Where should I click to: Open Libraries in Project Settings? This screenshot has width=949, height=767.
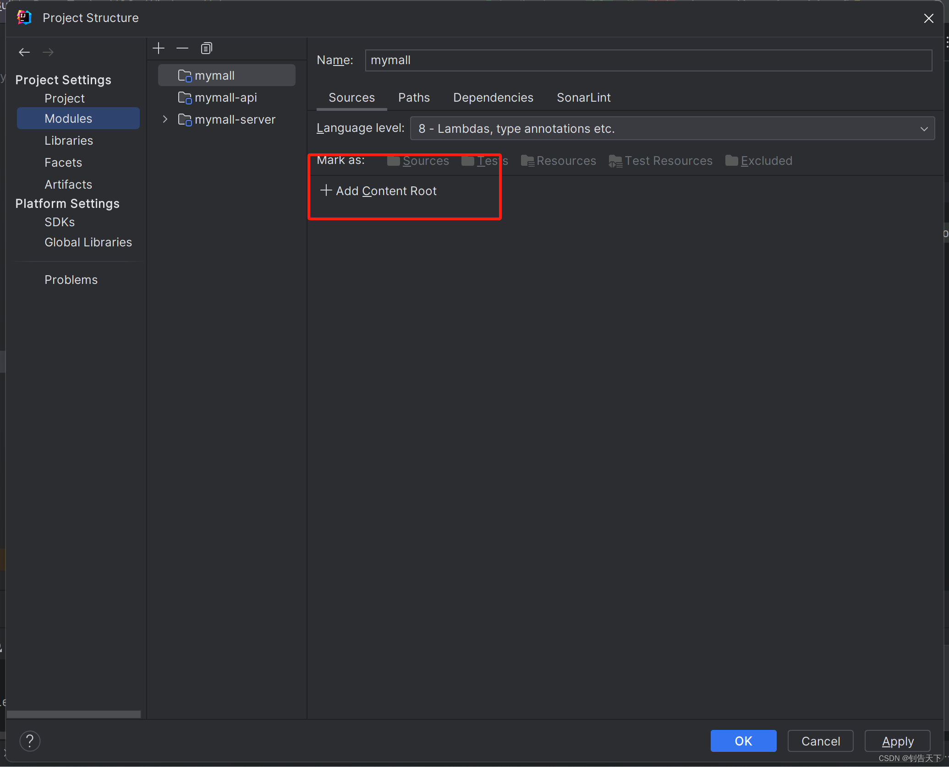(69, 141)
